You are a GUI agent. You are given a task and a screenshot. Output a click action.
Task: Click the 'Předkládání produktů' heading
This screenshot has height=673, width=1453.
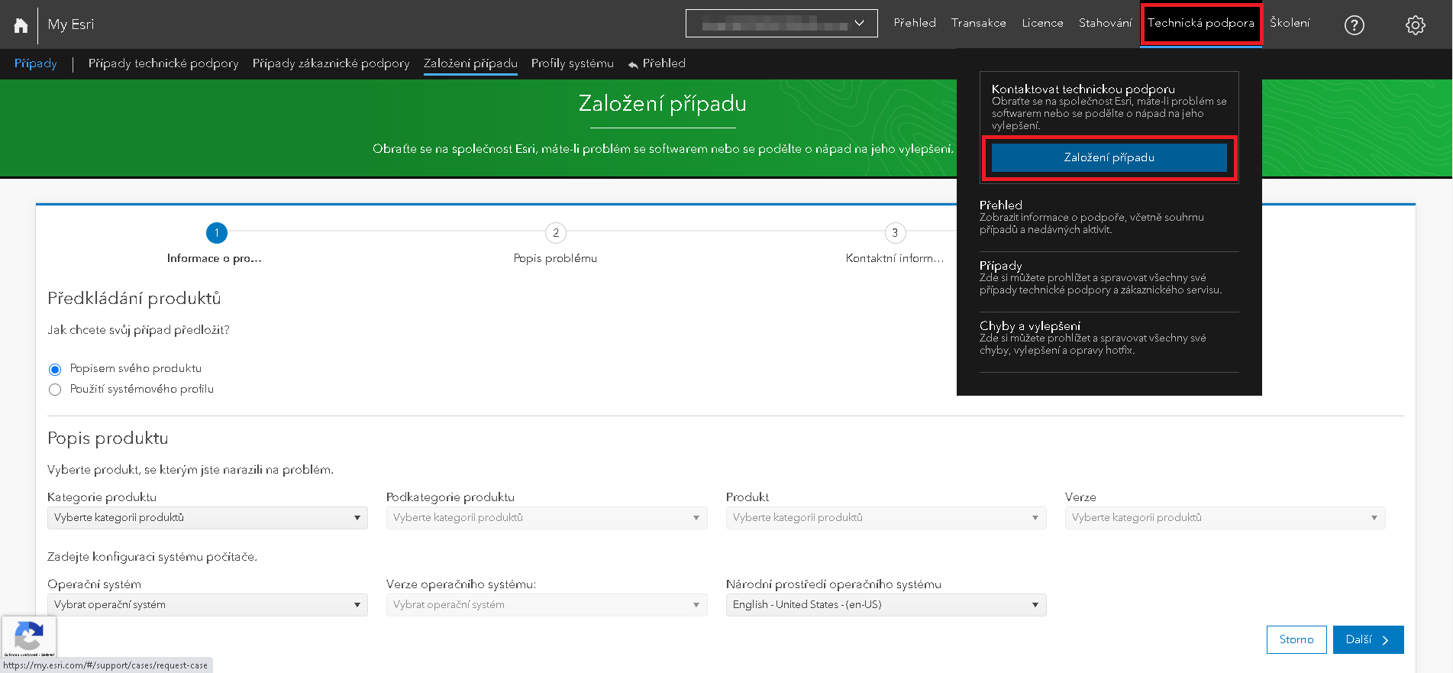click(x=134, y=299)
